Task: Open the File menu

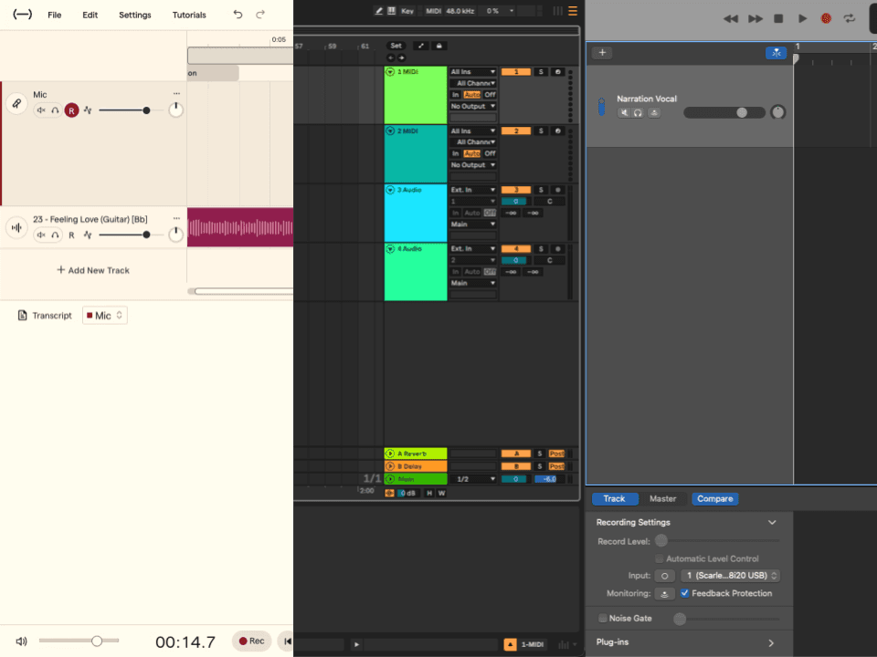Action: click(x=54, y=16)
